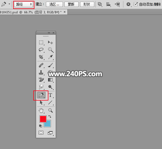Viewport: 162px width, 149px height.
Task: Open the path operations menu
Action: pyautogui.click(x=100, y=4)
